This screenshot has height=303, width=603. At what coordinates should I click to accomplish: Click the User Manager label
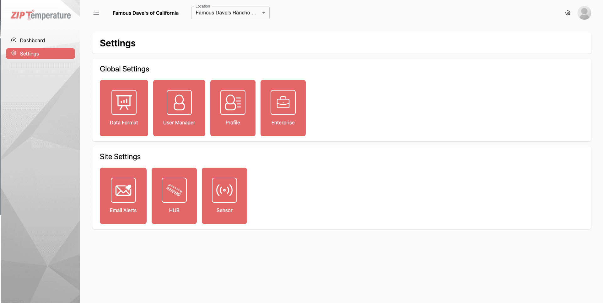179,123
